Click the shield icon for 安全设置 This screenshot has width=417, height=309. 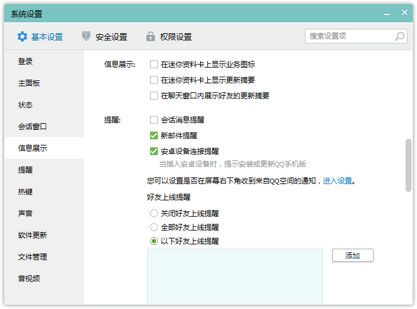click(x=86, y=36)
